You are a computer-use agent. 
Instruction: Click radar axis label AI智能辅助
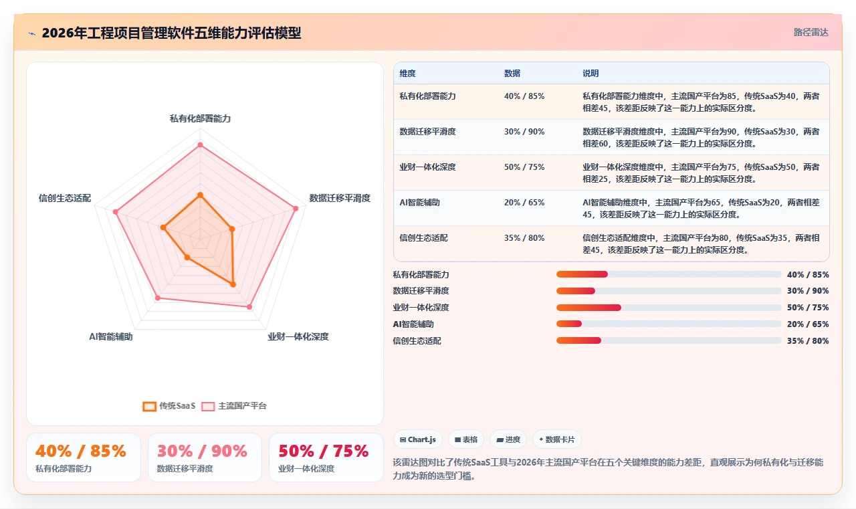tap(111, 336)
